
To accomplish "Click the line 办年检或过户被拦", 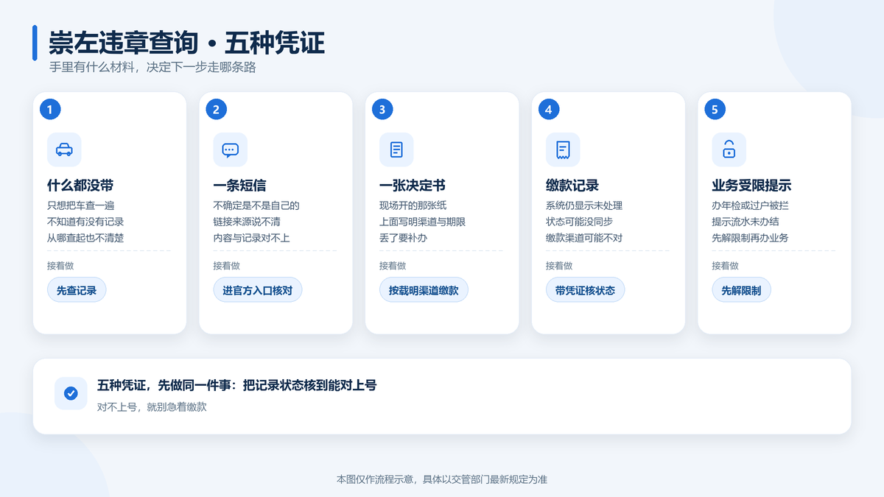I will (750, 205).
